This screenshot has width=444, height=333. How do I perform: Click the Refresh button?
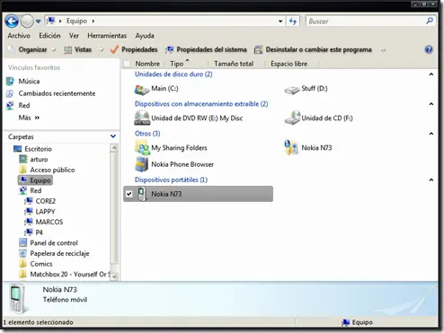(x=293, y=22)
